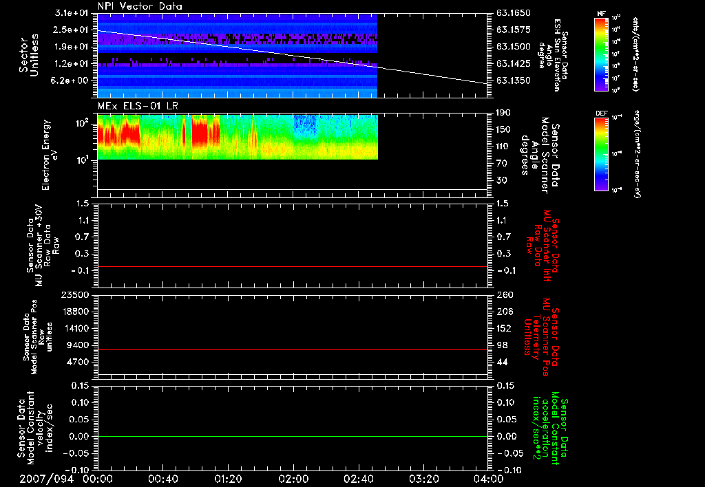Click the 63.1575 sun elevation tick
705x487 pixels.
514,30
